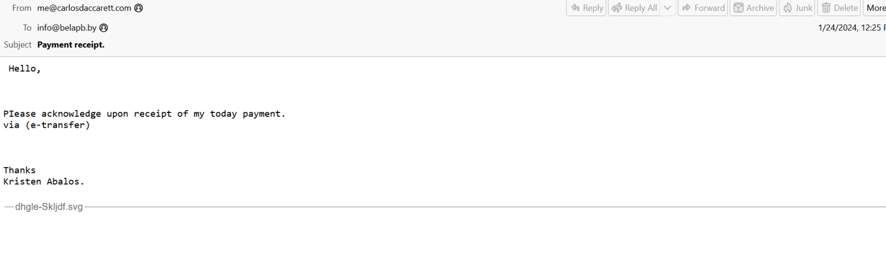This screenshot has width=886, height=257.
Task: Click the Forward button label
Action: 709,8
